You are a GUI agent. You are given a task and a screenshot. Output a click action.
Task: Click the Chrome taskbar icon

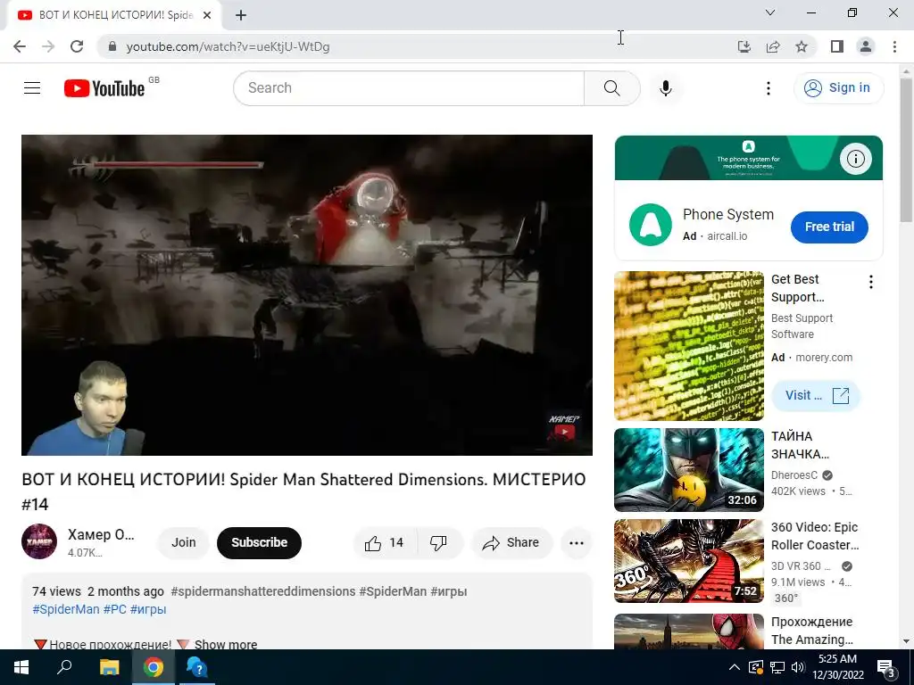coord(154,667)
